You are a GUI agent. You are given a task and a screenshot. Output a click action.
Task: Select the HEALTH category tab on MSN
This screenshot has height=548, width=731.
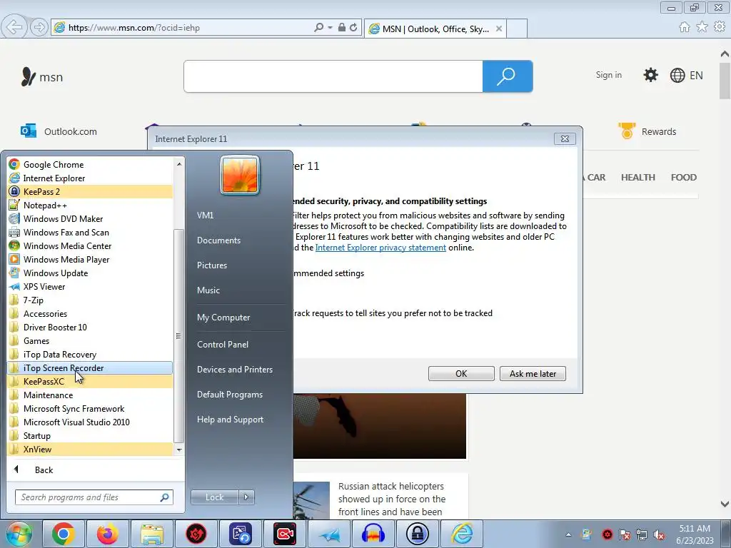637,178
